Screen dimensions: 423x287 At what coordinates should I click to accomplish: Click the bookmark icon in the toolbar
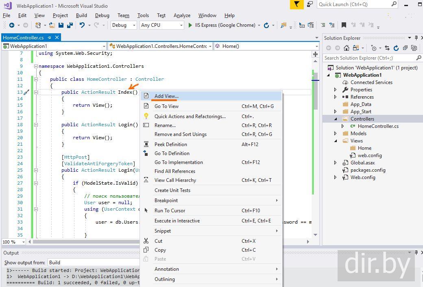click(x=344, y=25)
